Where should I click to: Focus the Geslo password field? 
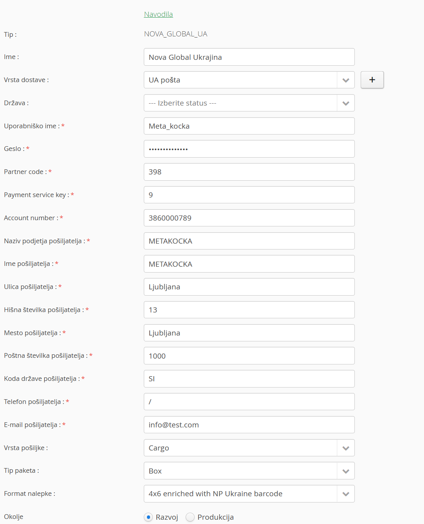pyautogui.click(x=249, y=149)
